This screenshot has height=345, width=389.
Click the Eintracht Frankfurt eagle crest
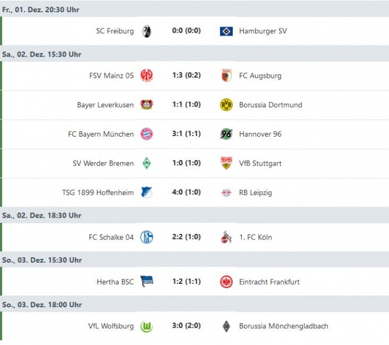[x=226, y=282]
